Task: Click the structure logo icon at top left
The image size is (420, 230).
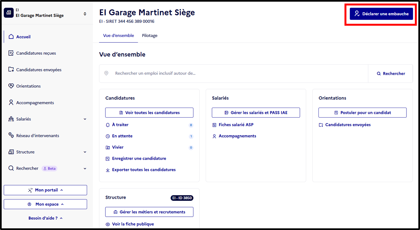Action: tap(8, 13)
